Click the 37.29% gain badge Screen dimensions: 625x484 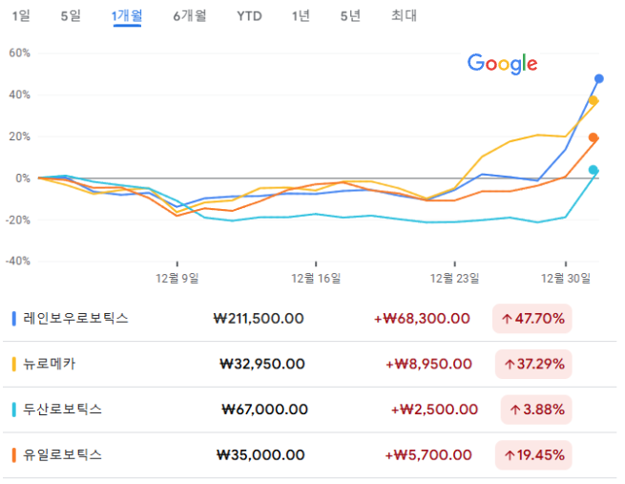point(533,364)
